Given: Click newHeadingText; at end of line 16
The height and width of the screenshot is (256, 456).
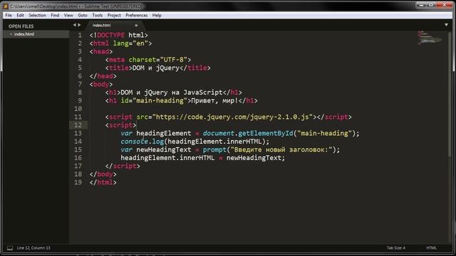Looking at the screenshot, I should click(256, 158).
